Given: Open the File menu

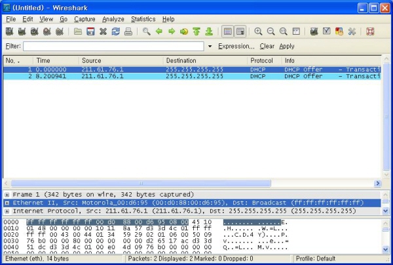Looking at the screenshot, I should (x=10, y=19).
